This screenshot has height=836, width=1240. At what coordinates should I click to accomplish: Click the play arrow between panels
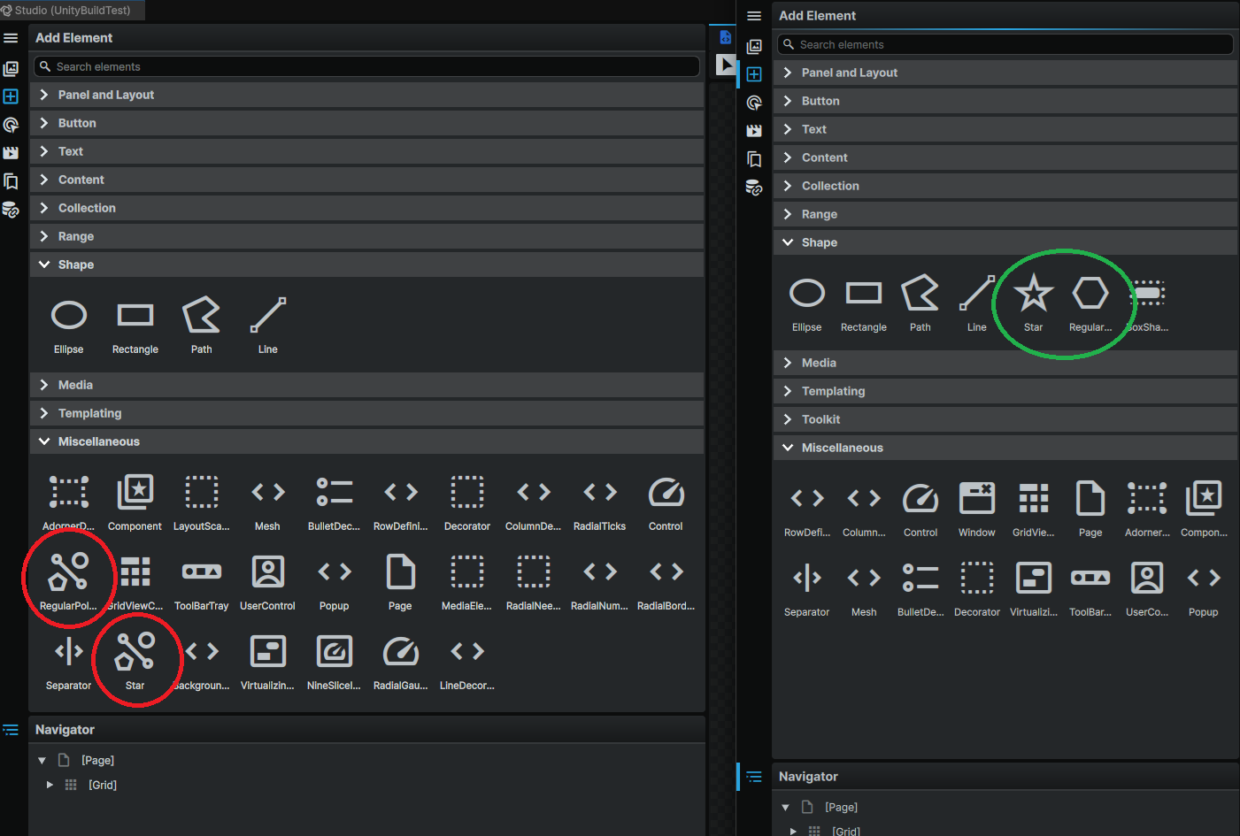pyautogui.click(x=726, y=65)
